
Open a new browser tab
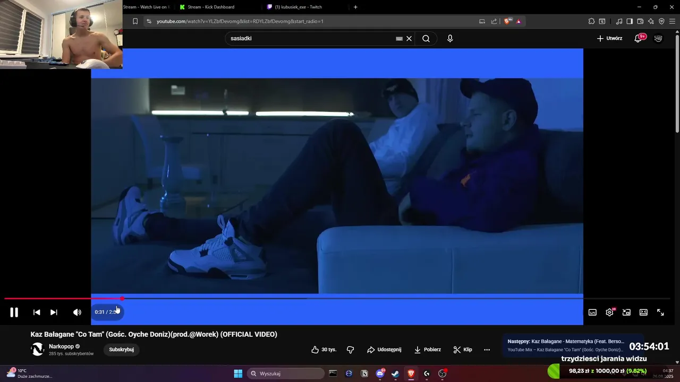355,7
